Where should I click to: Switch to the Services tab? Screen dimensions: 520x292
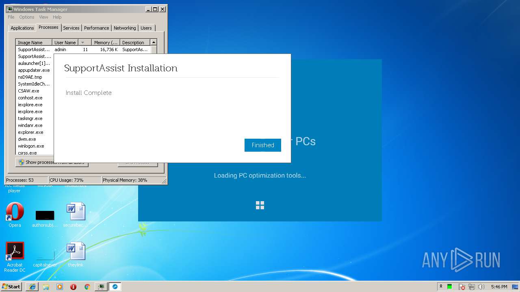coord(71,28)
